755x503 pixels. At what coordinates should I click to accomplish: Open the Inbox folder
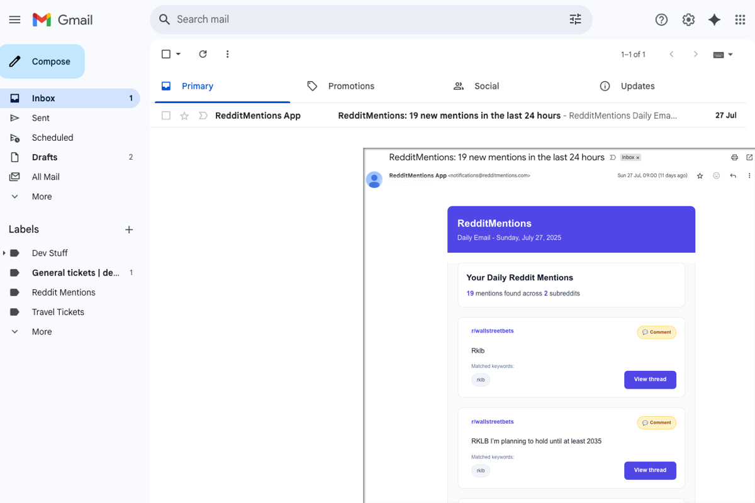(x=70, y=98)
